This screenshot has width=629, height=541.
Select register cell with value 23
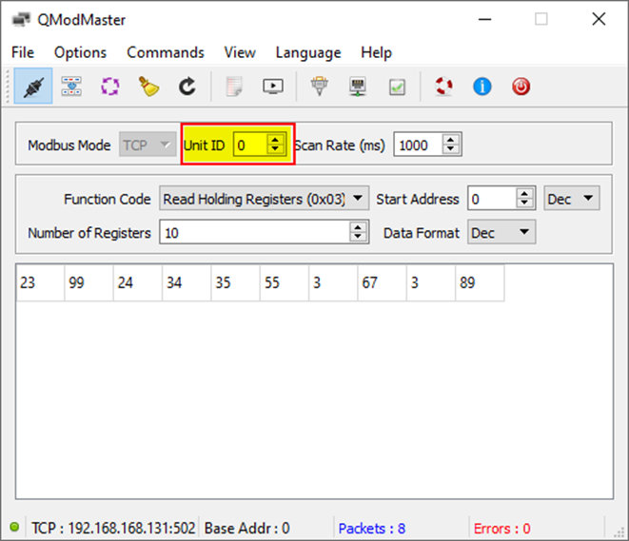coord(40,283)
